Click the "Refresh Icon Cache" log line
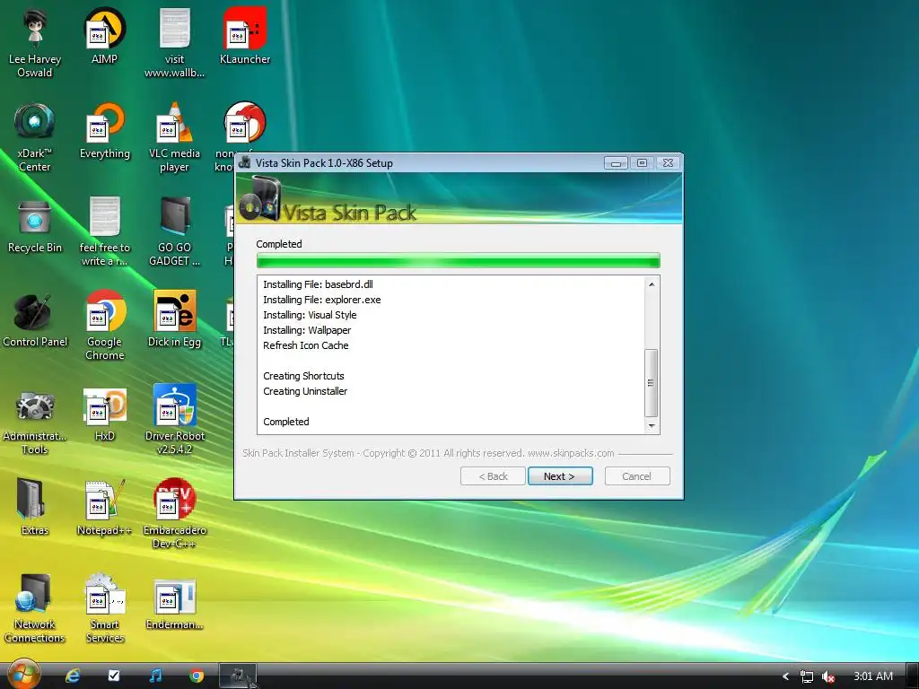The width and height of the screenshot is (919, 689). coord(305,345)
